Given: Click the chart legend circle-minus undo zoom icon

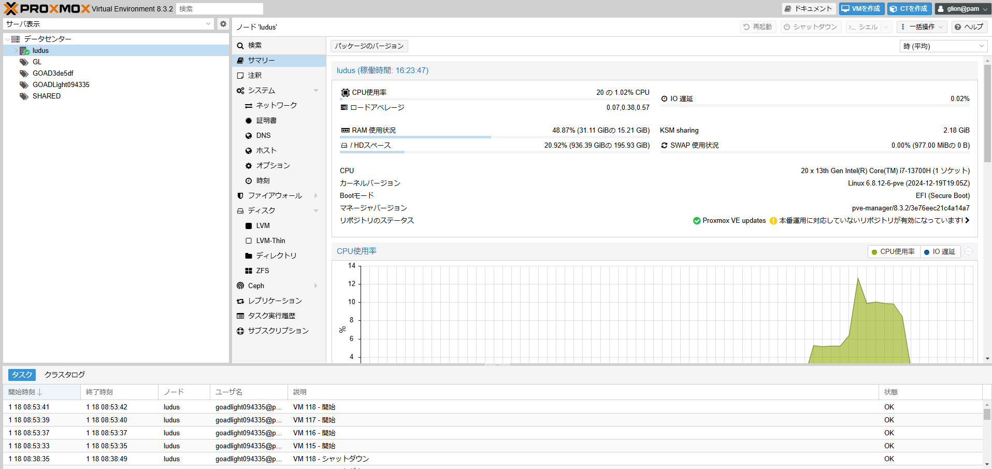Looking at the screenshot, I should pyautogui.click(x=969, y=252).
